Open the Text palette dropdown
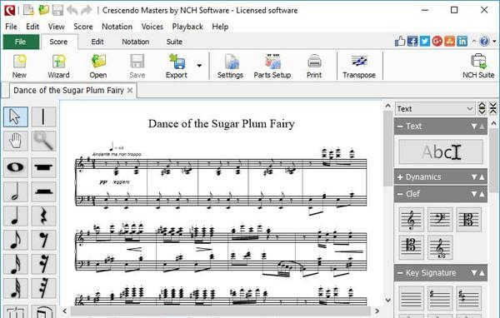This screenshot has width=500, height=318. tap(435, 109)
